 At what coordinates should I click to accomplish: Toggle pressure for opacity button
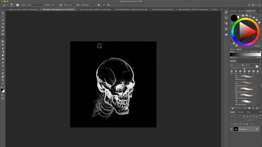click(61, 5)
